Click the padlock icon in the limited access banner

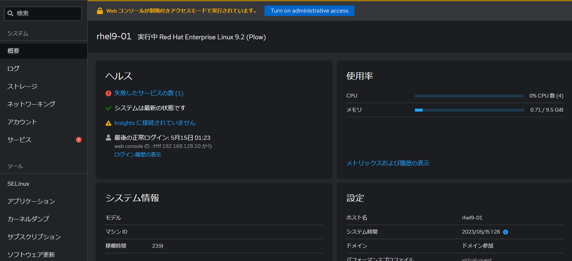click(x=100, y=10)
